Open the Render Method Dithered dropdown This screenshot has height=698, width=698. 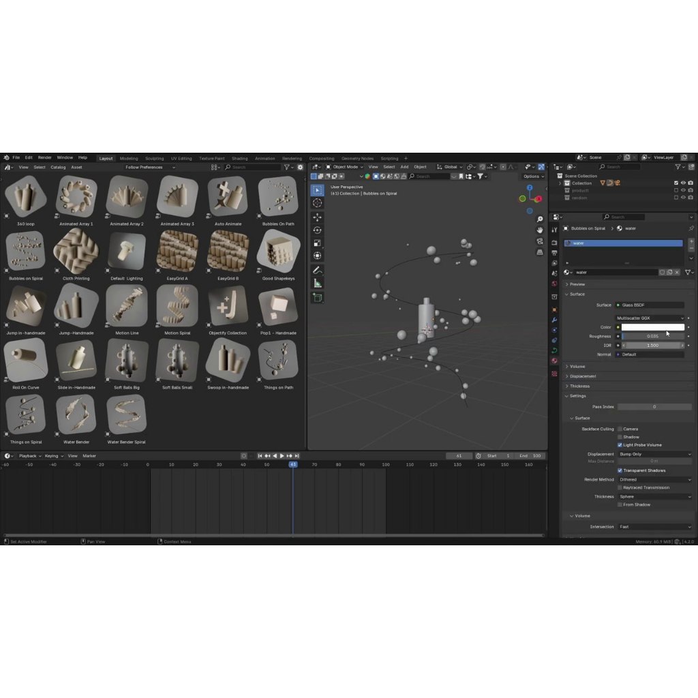point(654,479)
